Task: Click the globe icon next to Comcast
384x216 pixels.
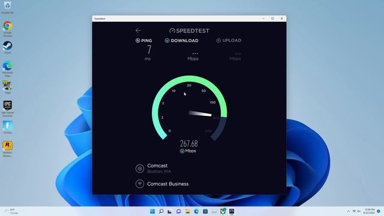Action: [x=140, y=169]
